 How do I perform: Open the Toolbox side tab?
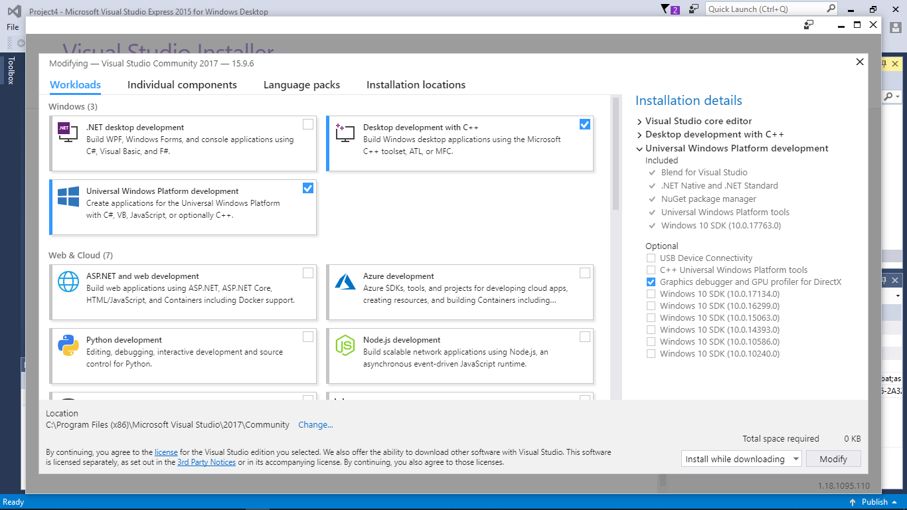point(11,70)
